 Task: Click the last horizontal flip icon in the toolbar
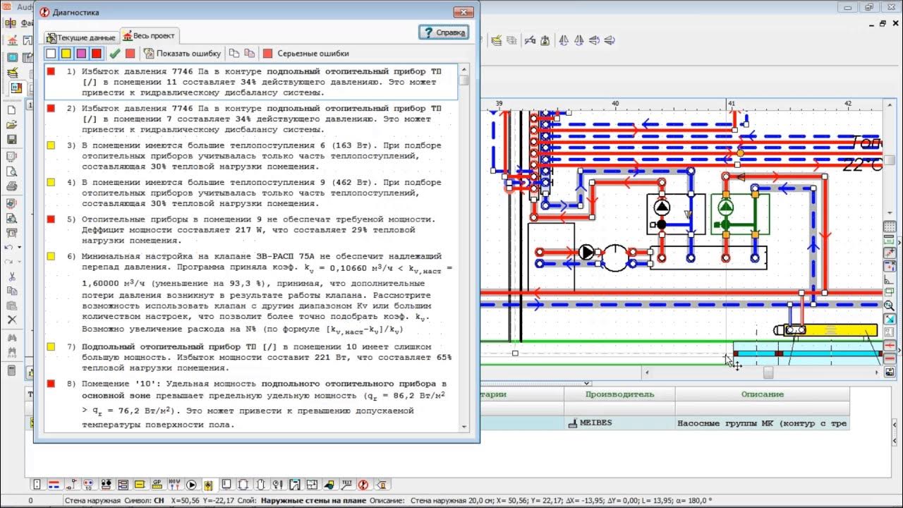pos(610,40)
